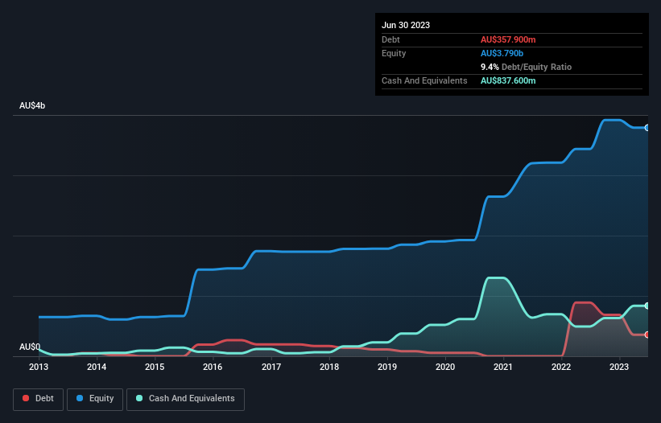The height and width of the screenshot is (423, 661).
Task: Click the red Debt endpoint marker
Action: [x=647, y=335]
